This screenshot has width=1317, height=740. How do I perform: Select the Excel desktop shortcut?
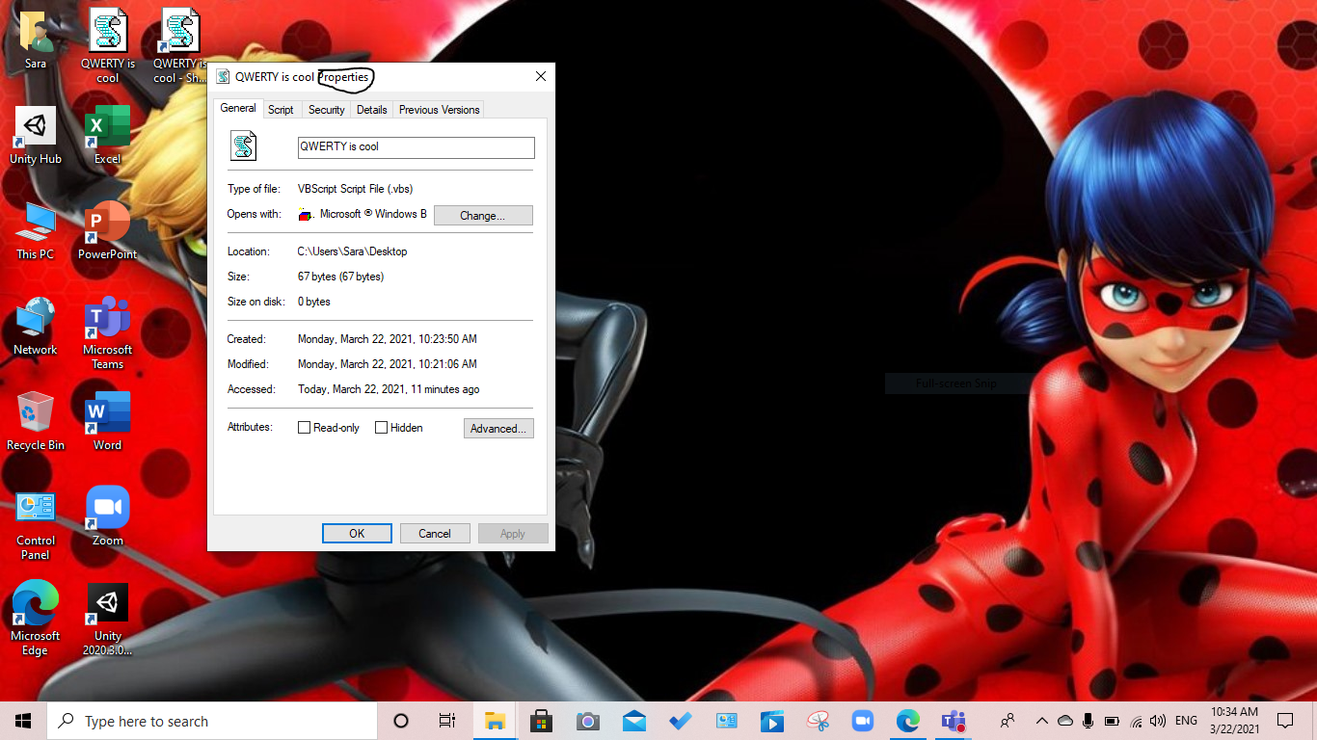(108, 135)
